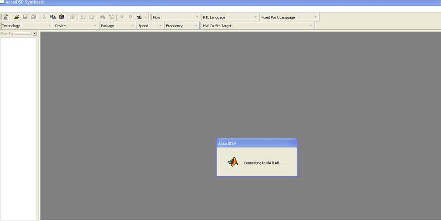Open the Flow dropdown
The height and width of the screenshot is (221, 441).
(181, 17)
